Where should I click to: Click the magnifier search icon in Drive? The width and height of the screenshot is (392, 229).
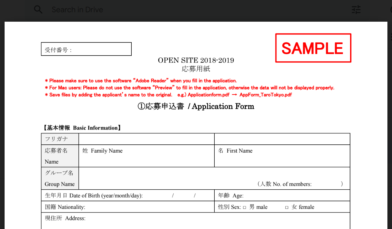[38, 9]
